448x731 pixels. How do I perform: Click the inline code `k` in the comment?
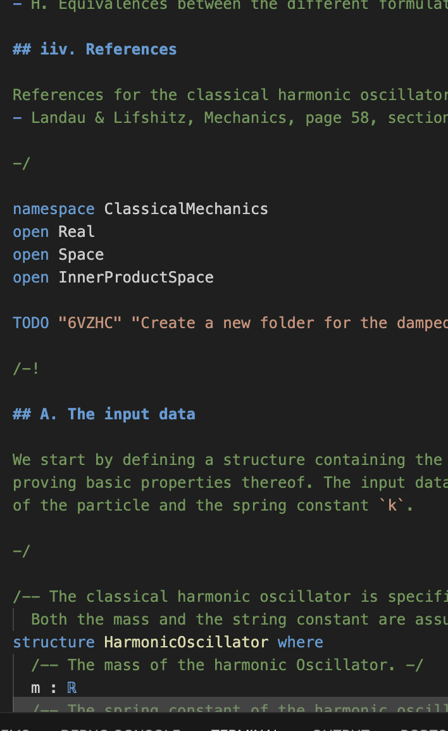395,505
